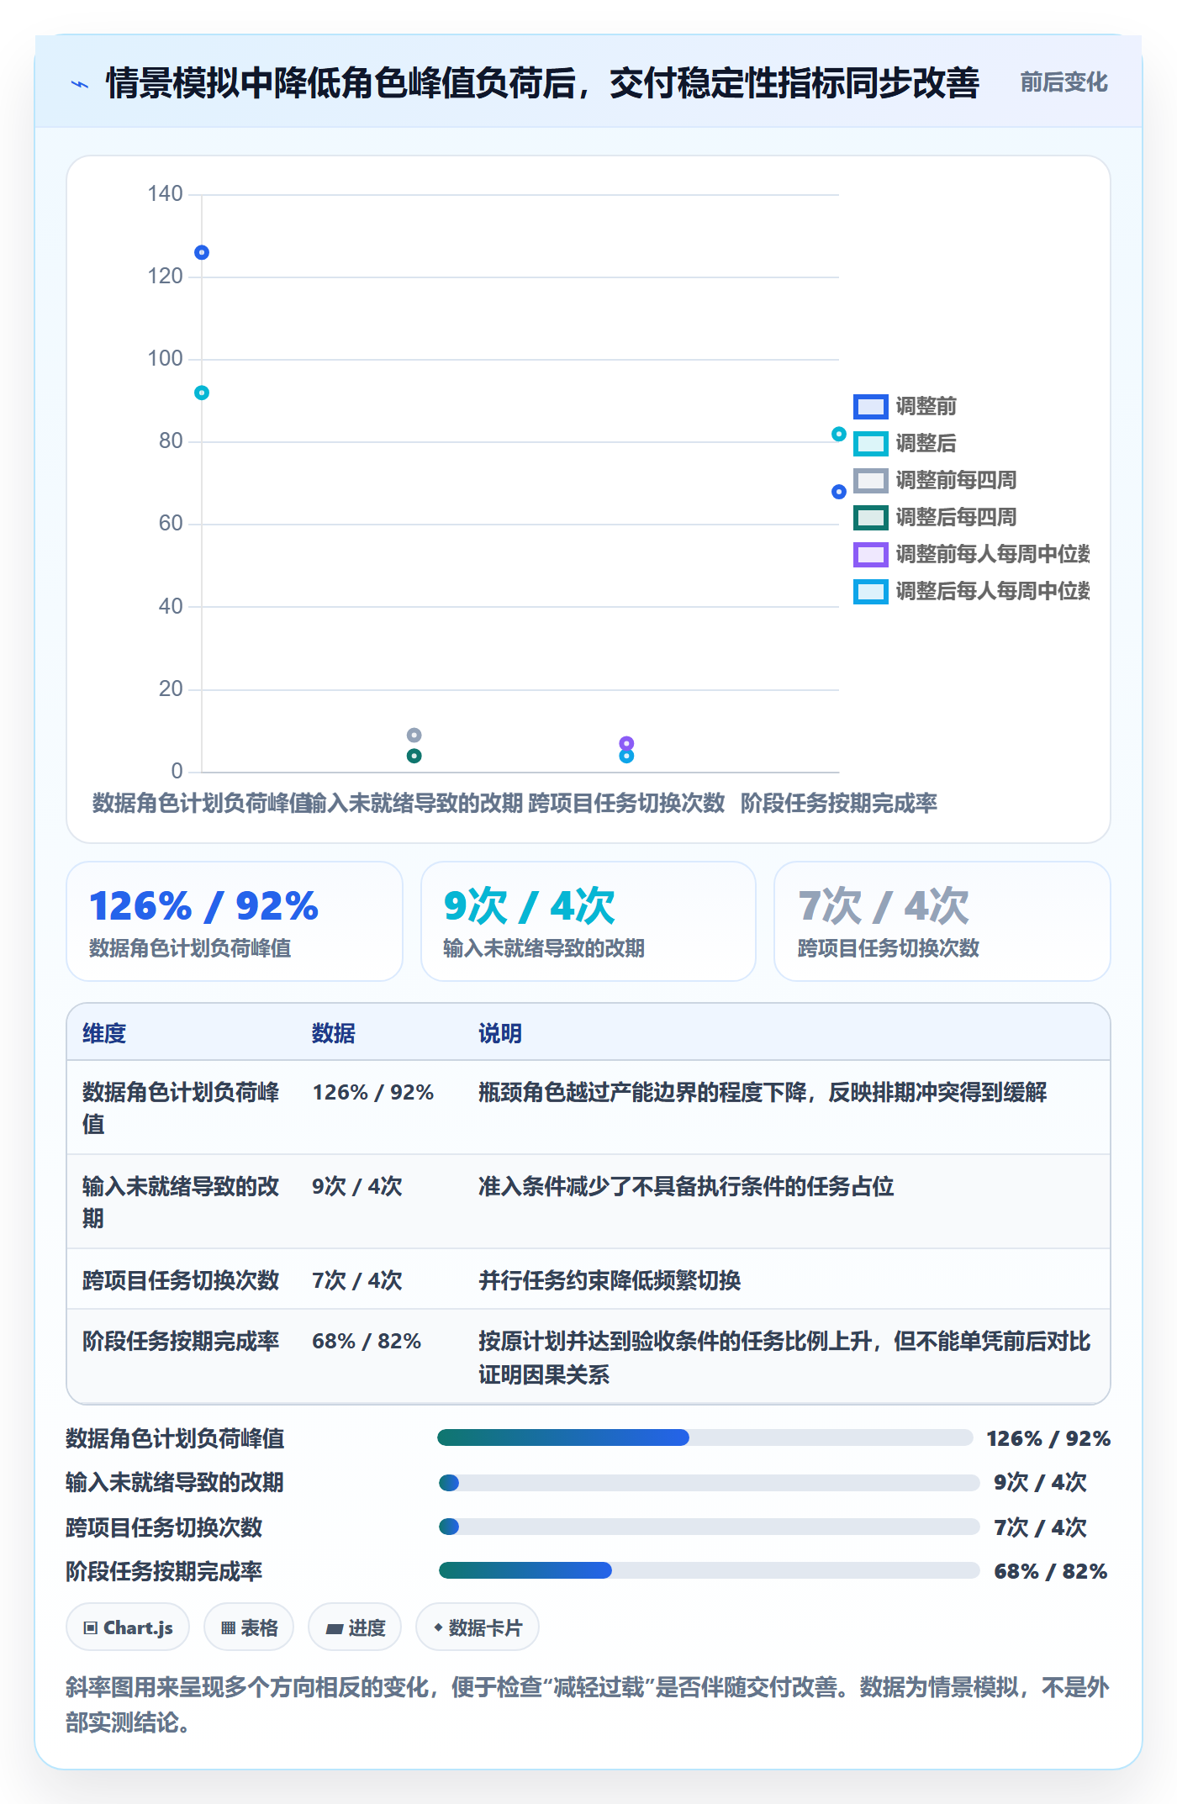
Task: Toggle the 调整后每人每周中位数 legend entry
Action: [x=971, y=592]
